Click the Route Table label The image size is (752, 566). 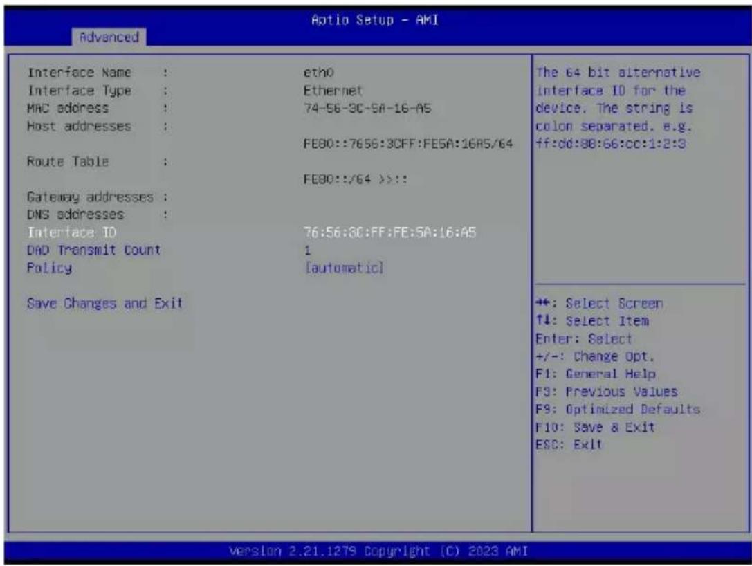pyautogui.click(x=68, y=162)
